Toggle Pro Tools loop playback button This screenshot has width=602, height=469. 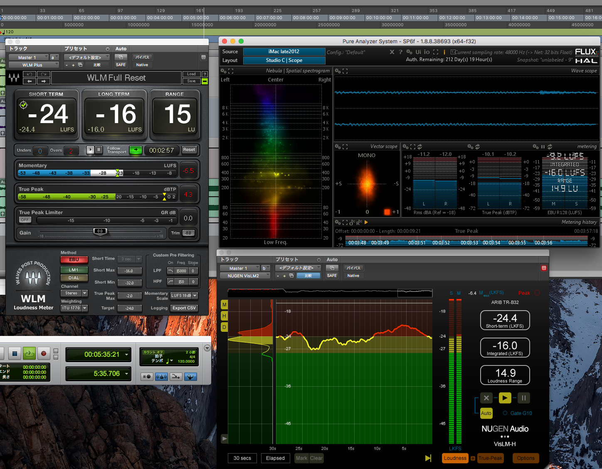29,353
